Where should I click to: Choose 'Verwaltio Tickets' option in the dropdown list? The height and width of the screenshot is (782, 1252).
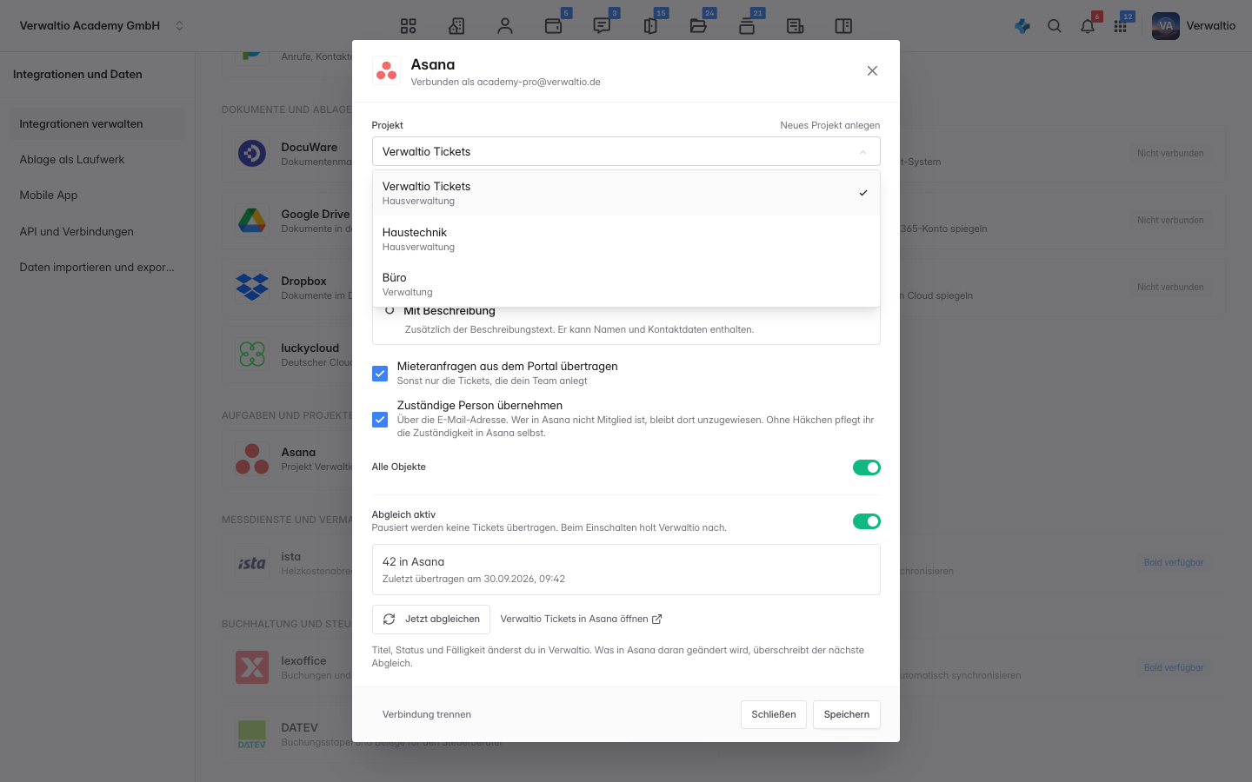(626, 193)
